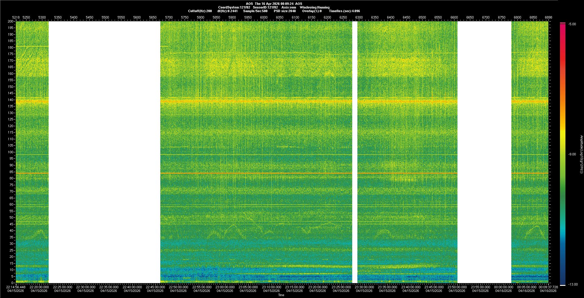Click the 00:09:37.728 end time label
Image resolution: width=584 pixels, height=298 pixels.
coord(548,287)
